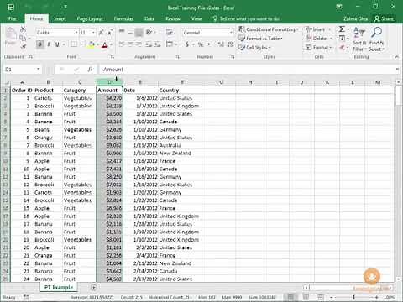Click the formula bar showing Amount
This screenshot has width=403, height=302.
[x=248, y=70]
